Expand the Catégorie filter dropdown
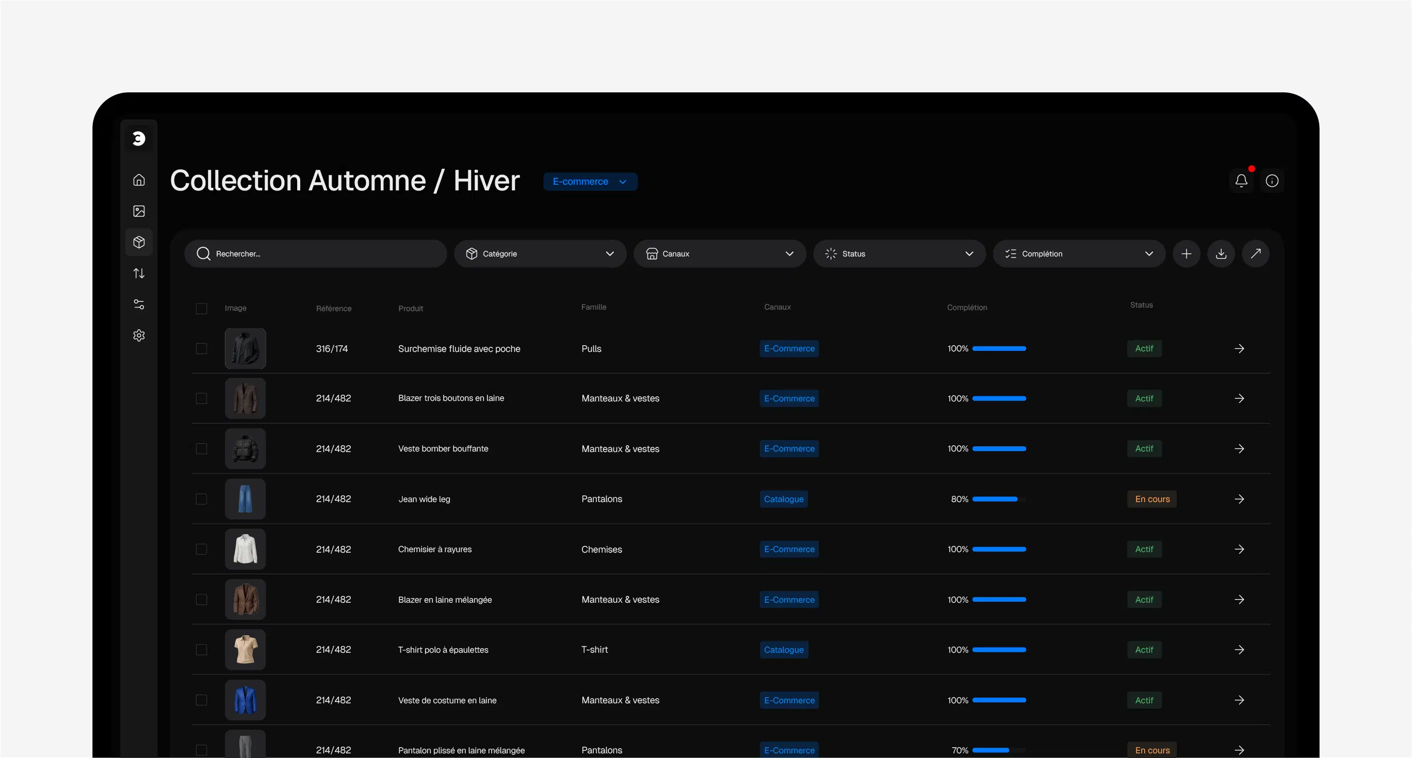Viewport: 1412px width, 758px height. pyautogui.click(x=540, y=254)
